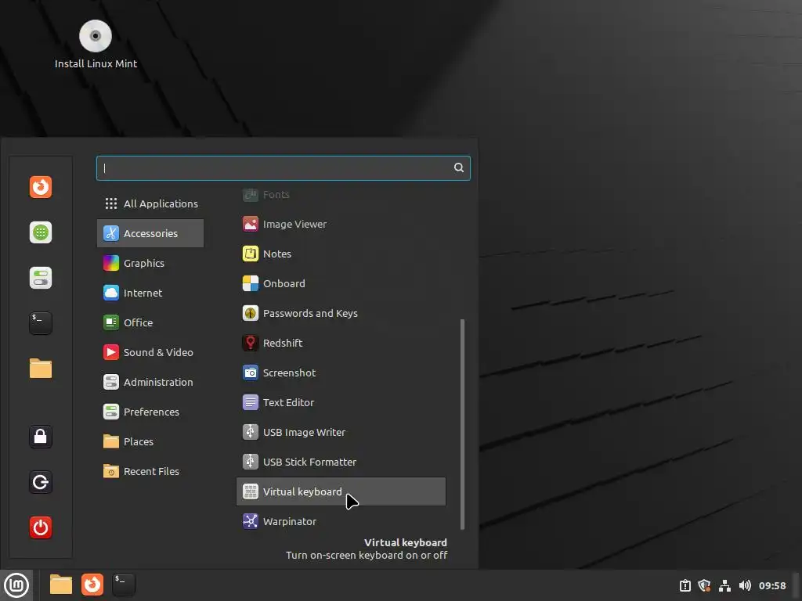Open Passwords and Keys
Screen dimensions: 802x601
[x=341, y=313]
